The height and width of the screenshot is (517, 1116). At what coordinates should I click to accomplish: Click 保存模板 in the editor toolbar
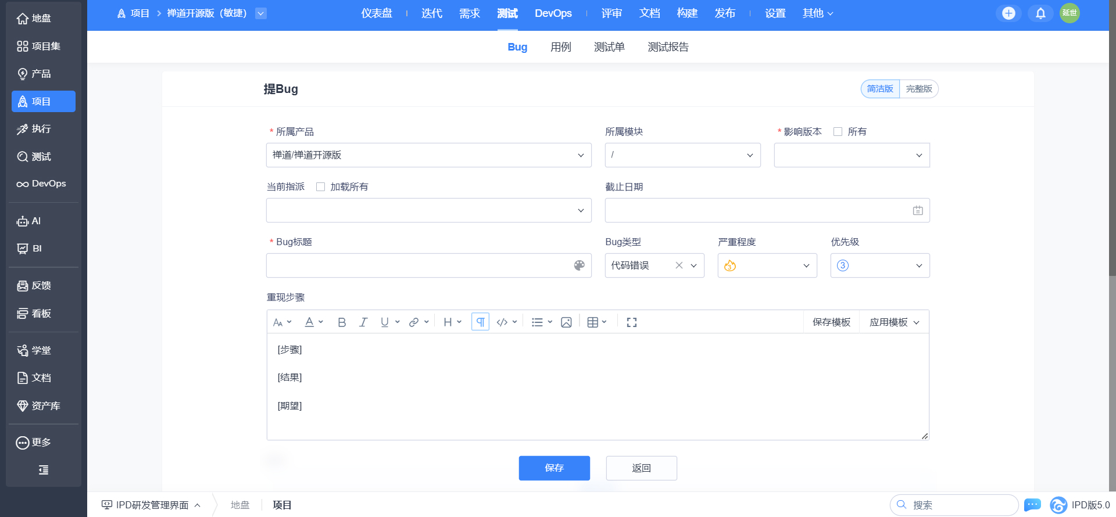(x=831, y=322)
